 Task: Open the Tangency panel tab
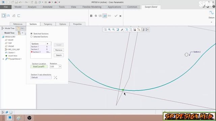pos(48,24)
